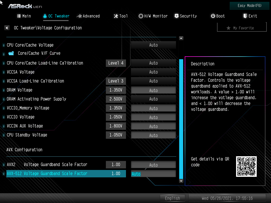The width and height of the screenshot is (271, 203).
Task: Click the Security tab icon
Action: point(176,16)
